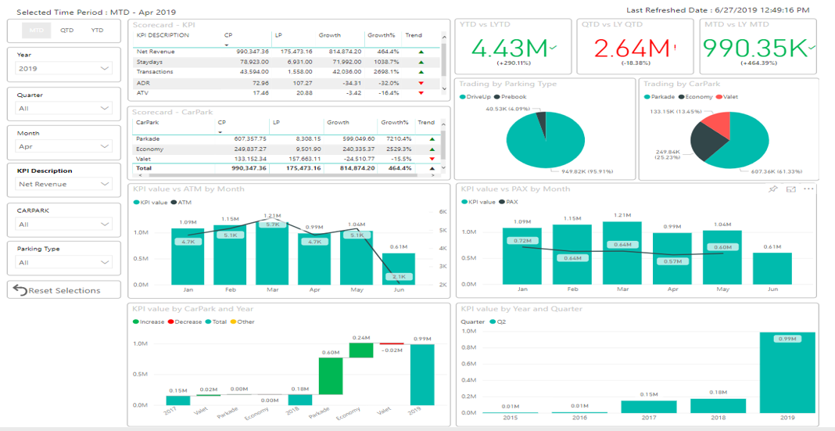Open the KPI Description dropdown
This screenshot has height=431, width=835.
pos(64,185)
